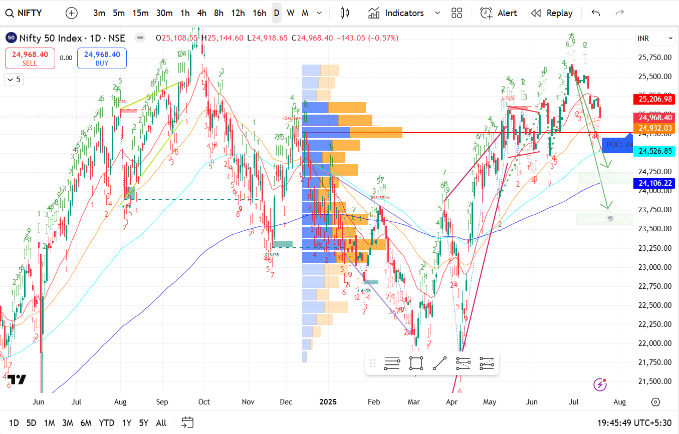Image resolution: width=679 pixels, height=434 pixels.
Task: Click the undo arrow
Action: (x=596, y=13)
